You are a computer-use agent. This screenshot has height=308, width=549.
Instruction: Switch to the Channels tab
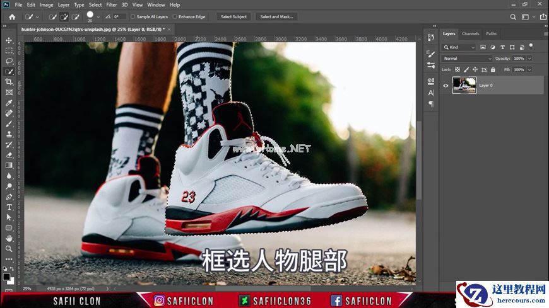pos(470,33)
